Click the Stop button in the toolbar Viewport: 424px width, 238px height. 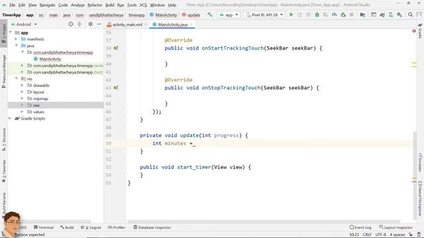(352, 15)
